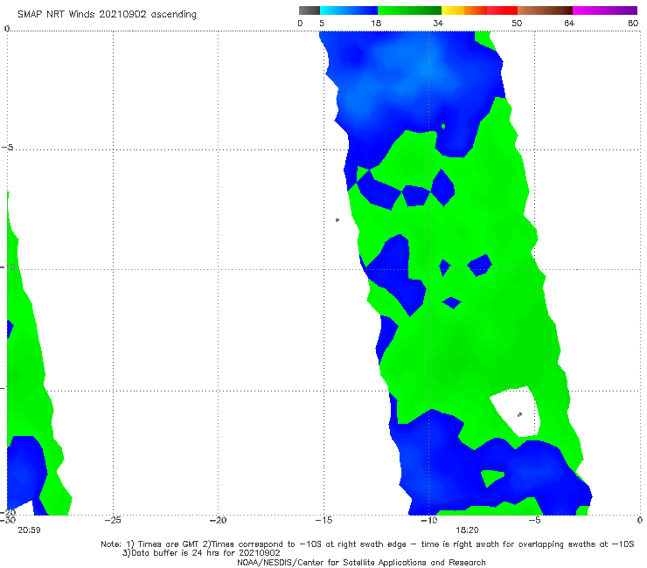This screenshot has width=647, height=568.
Task: Pick the green 18–34 colorbar segment
Action: click(409, 10)
